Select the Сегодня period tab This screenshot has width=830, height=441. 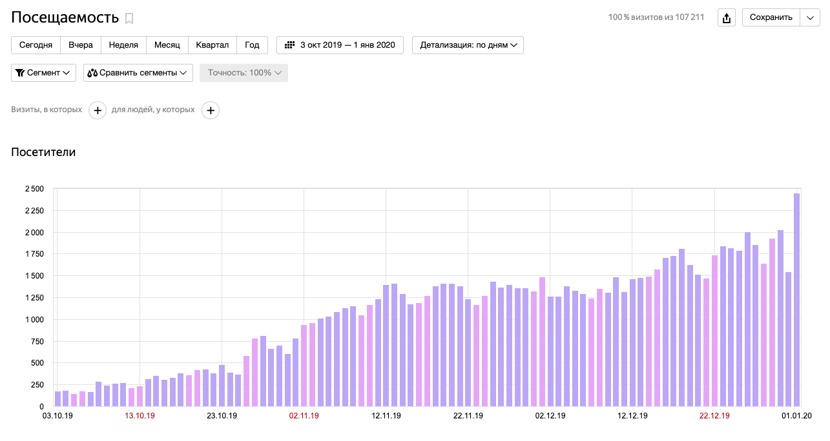tap(36, 45)
